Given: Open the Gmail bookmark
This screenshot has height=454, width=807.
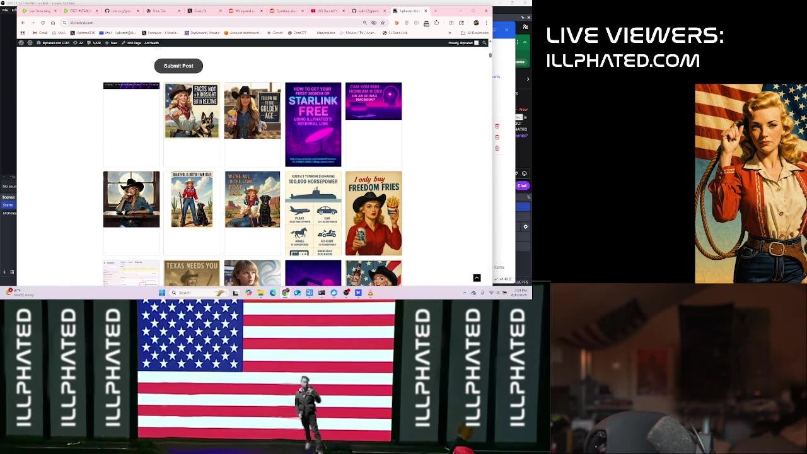Looking at the screenshot, I should (x=40, y=33).
